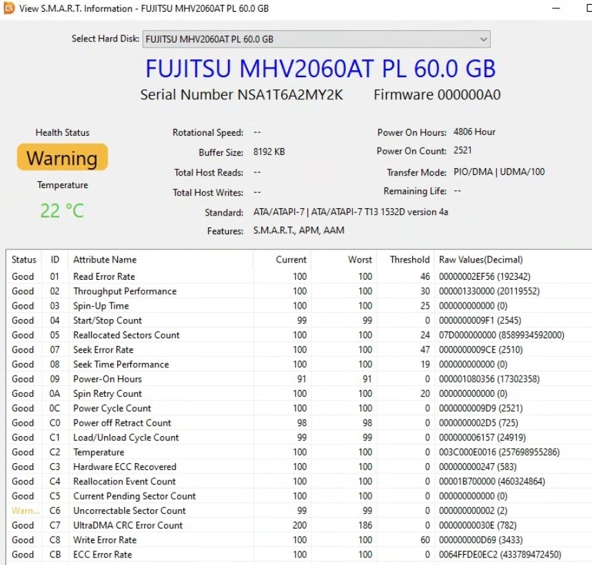This screenshot has height=565, width=592.
Task: Click the ATA/ATAPI-7 standard value
Action: 351,212
